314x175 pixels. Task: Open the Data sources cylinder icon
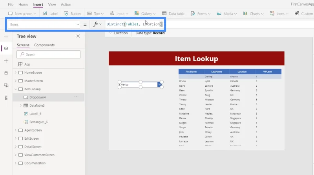click(x=6, y=73)
